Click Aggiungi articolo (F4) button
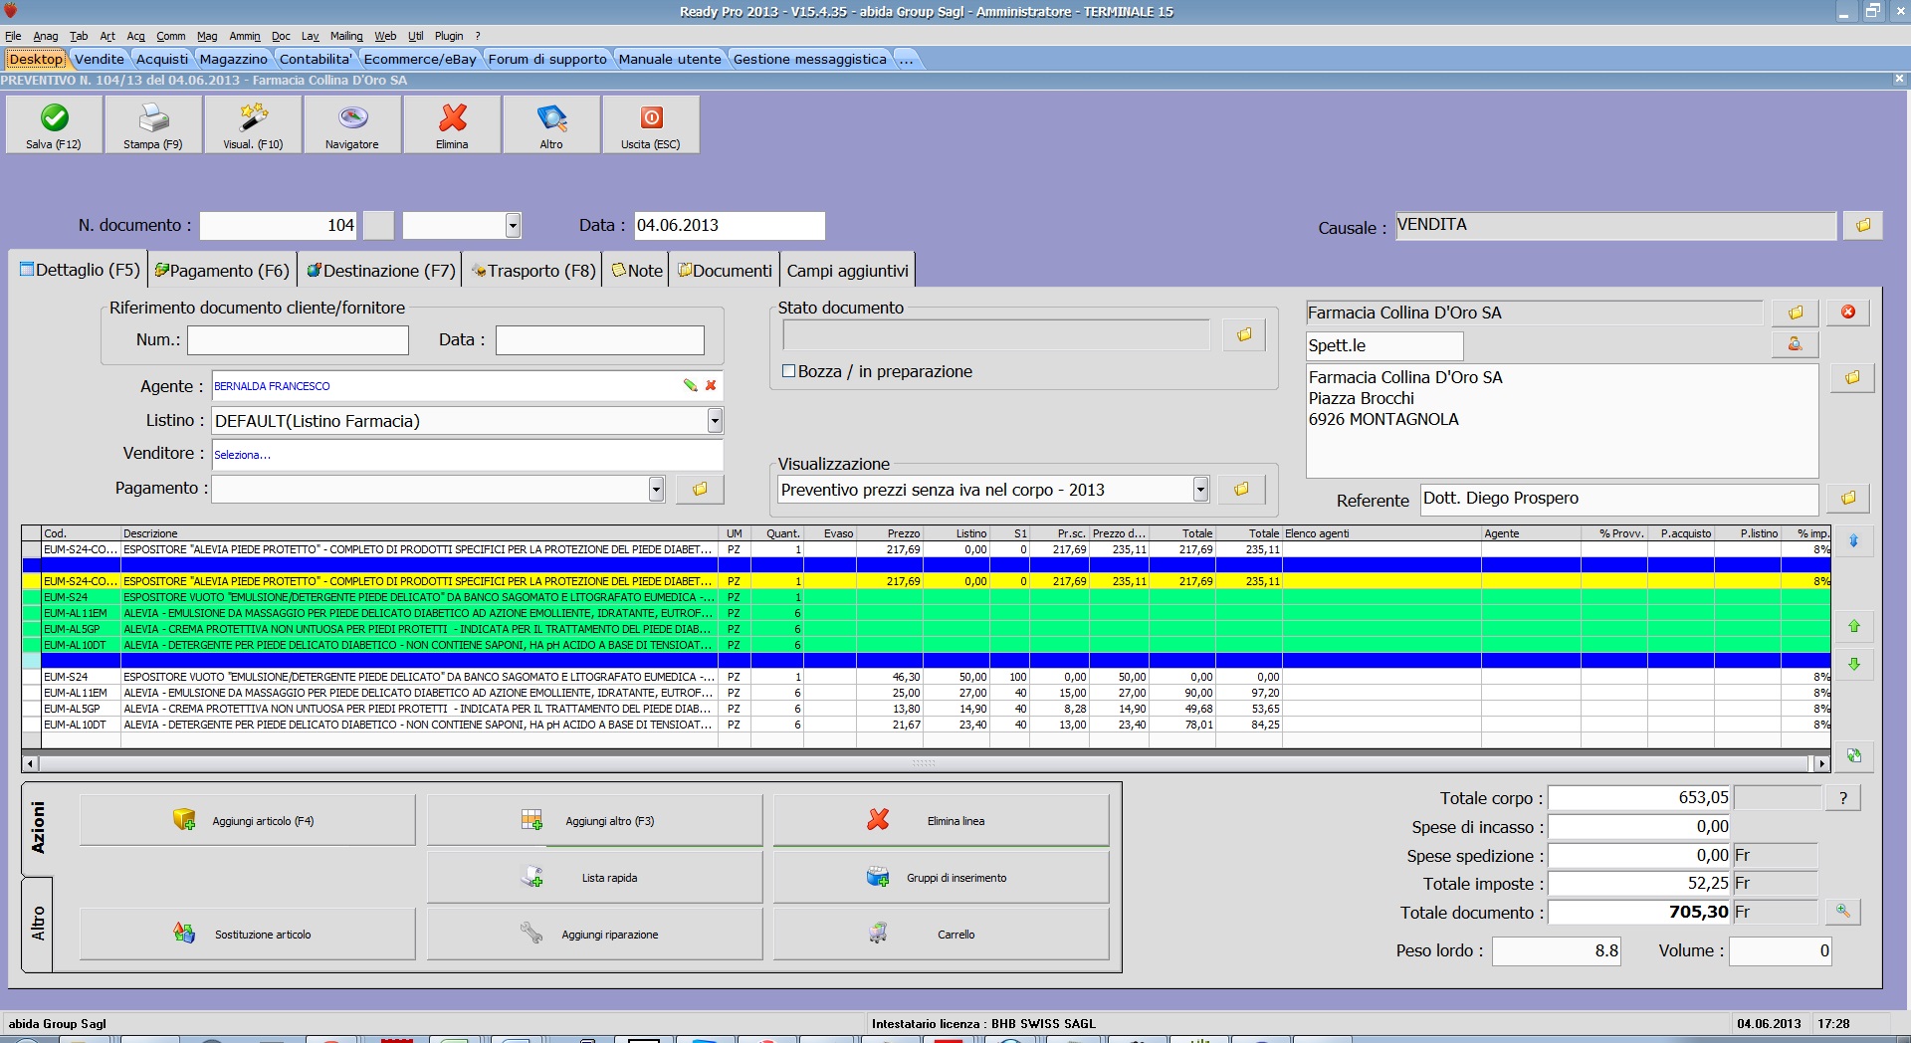Viewport: 1911px width, 1043px height. 247,821
